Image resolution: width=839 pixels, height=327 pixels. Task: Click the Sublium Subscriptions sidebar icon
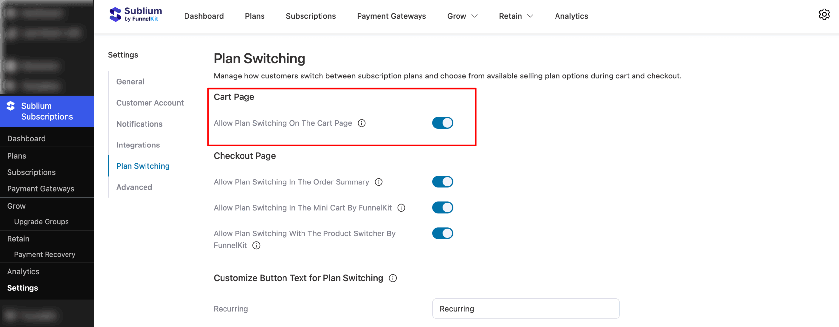point(10,106)
